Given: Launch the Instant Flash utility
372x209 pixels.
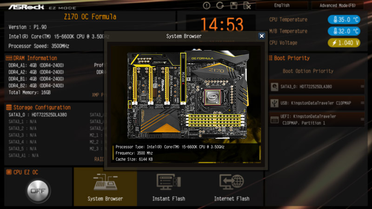Looking at the screenshot, I should point(169,187).
